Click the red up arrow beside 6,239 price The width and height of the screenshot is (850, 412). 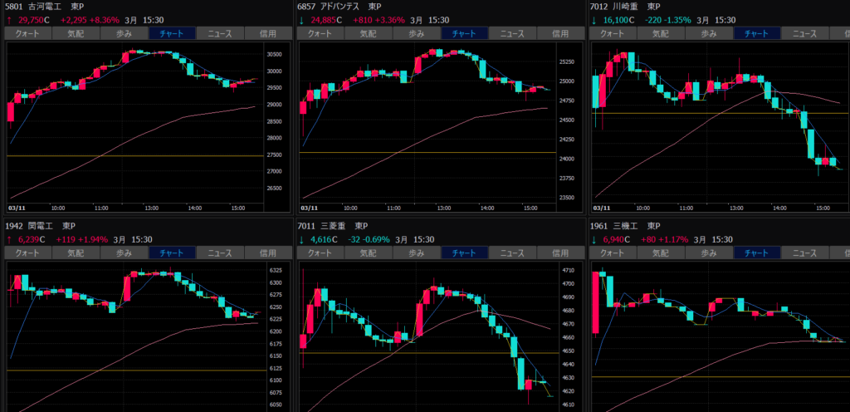click(9, 239)
